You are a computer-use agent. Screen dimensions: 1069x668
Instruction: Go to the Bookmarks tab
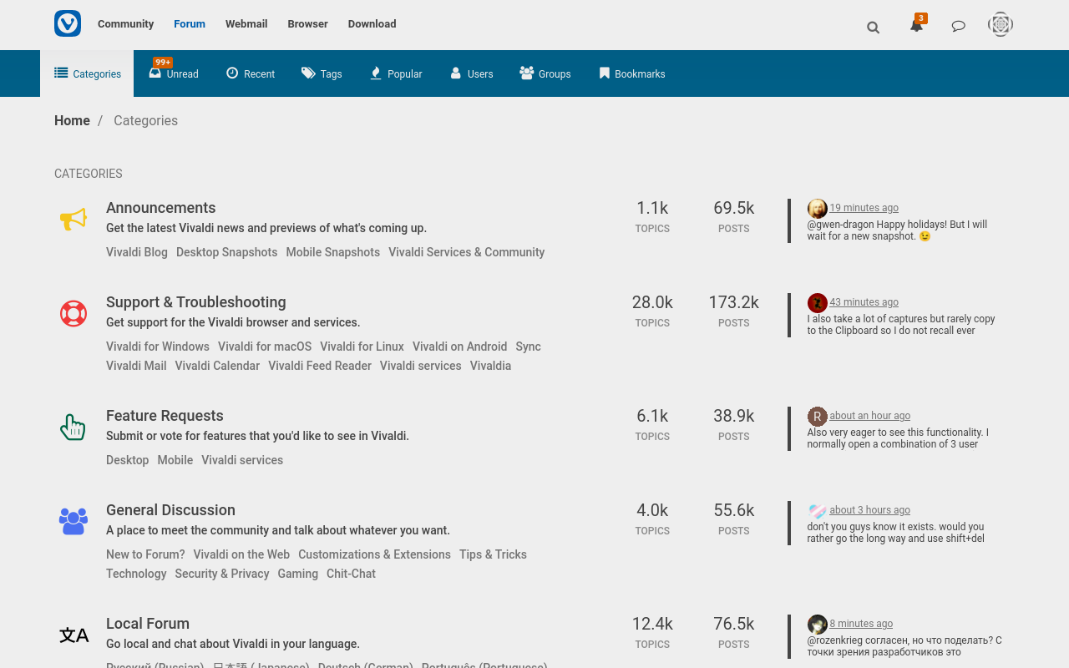(x=631, y=73)
